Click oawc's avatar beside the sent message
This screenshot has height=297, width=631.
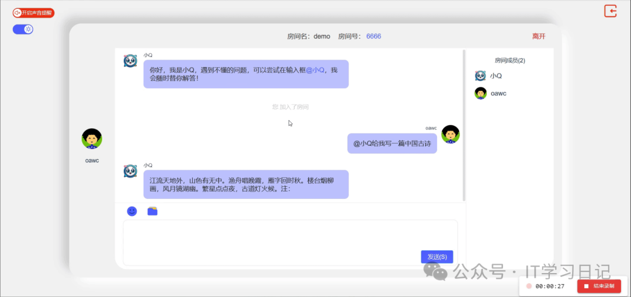click(x=450, y=134)
